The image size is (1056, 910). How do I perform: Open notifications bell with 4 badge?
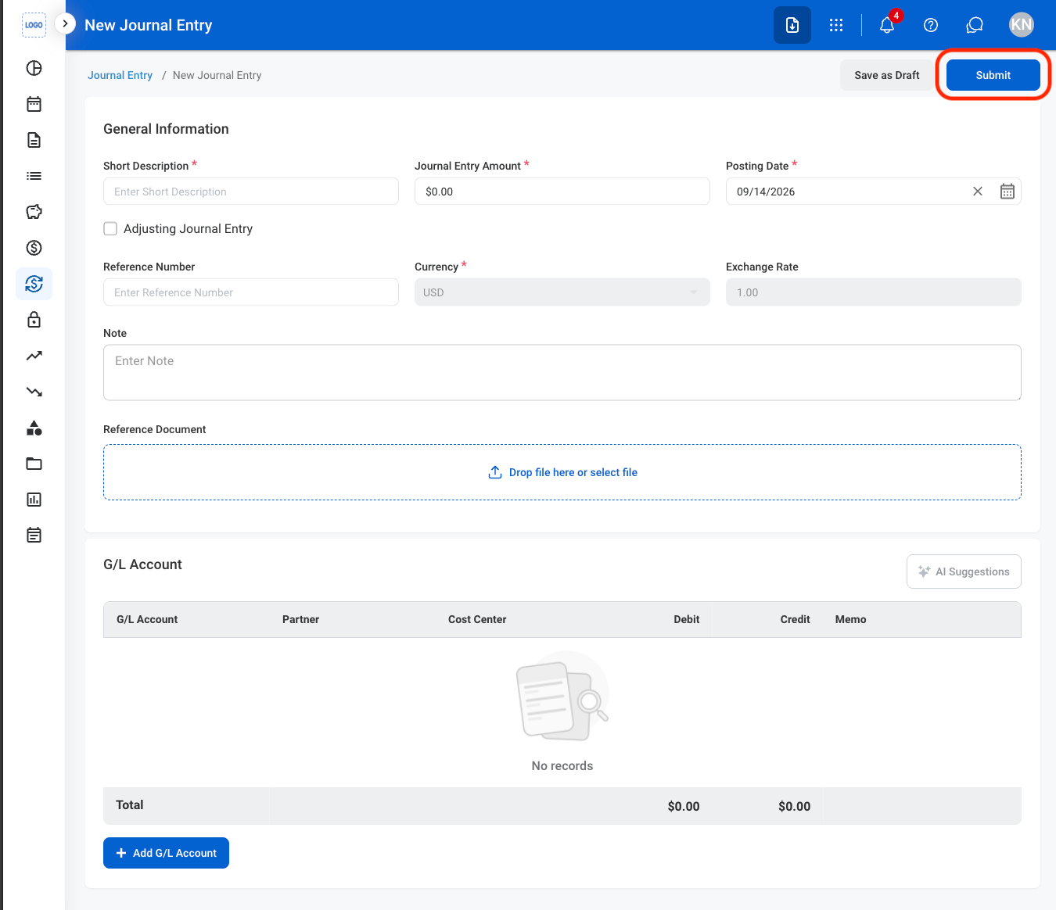point(887,25)
